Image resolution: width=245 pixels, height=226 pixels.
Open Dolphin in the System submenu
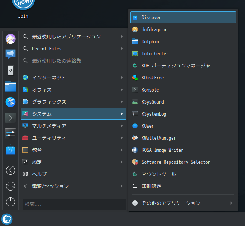183,41
